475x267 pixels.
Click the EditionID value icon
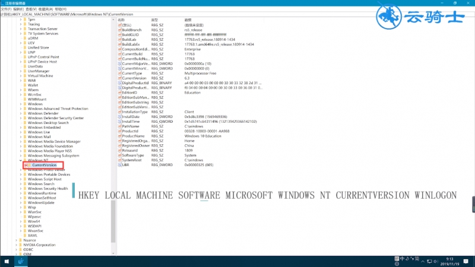[120, 93]
